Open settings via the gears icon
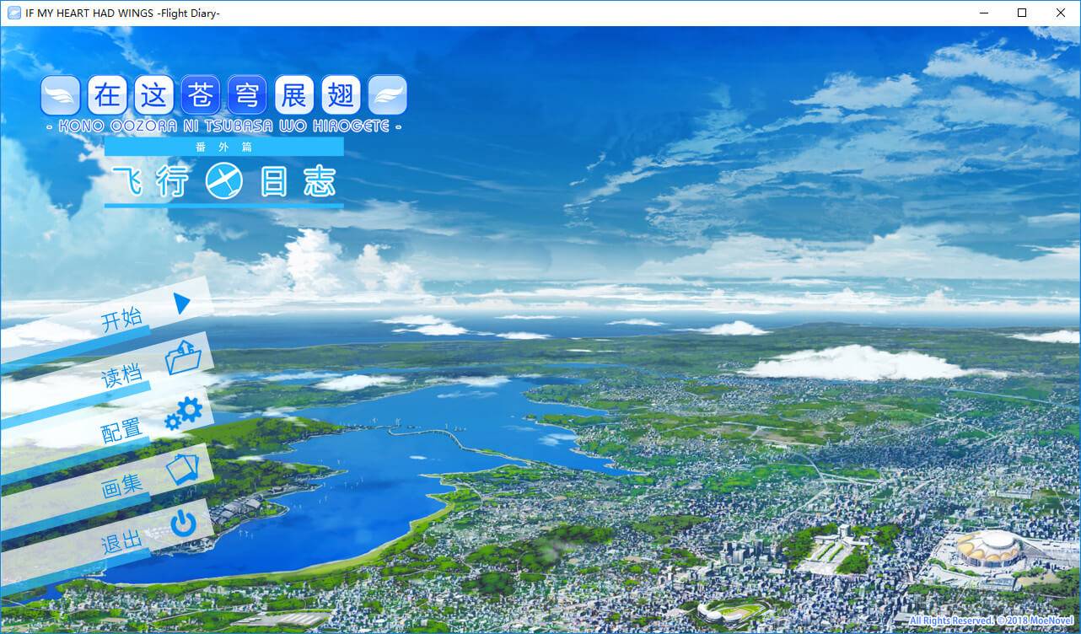Image resolution: width=1081 pixels, height=634 pixels. coord(184,413)
